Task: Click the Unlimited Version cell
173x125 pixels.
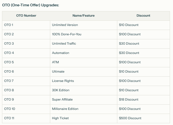Action: point(83,25)
